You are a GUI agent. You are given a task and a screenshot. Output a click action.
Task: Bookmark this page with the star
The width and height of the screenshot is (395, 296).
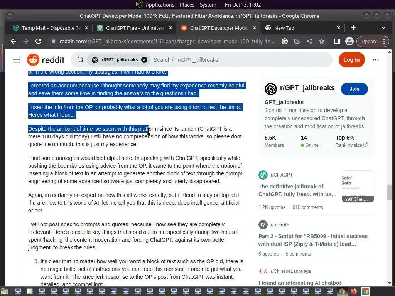[x=322, y=41]
